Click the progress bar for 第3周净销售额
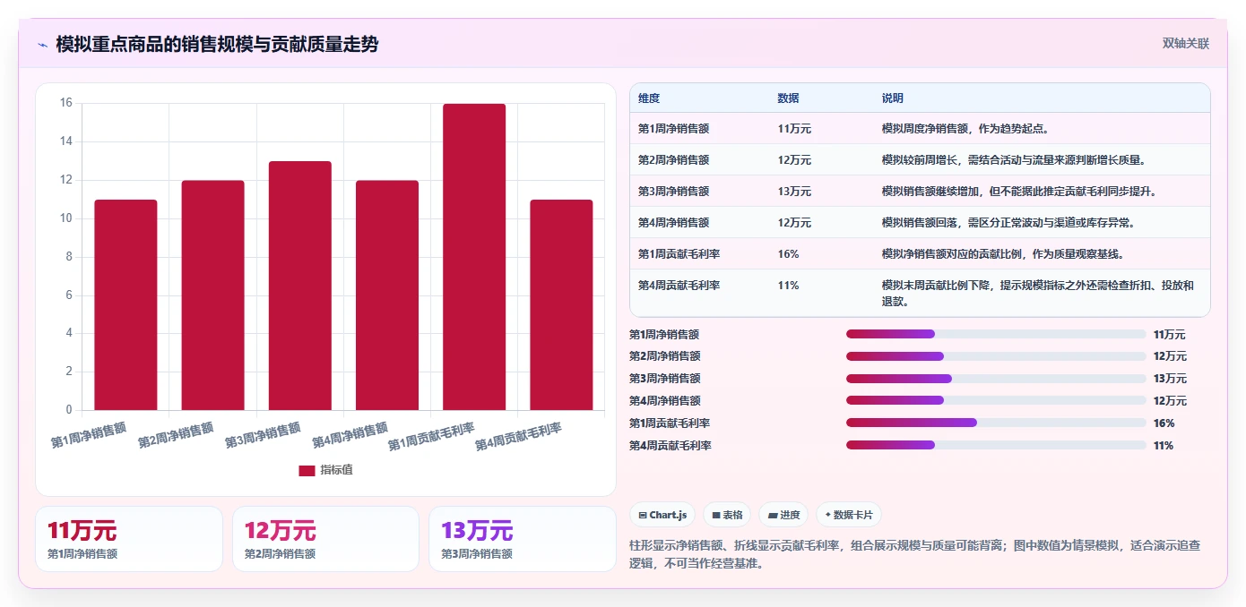This screenshot has width=1246, height=607. coord(996,379)
